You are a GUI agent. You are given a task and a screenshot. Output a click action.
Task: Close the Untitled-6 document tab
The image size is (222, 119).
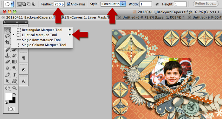[120, 17]
